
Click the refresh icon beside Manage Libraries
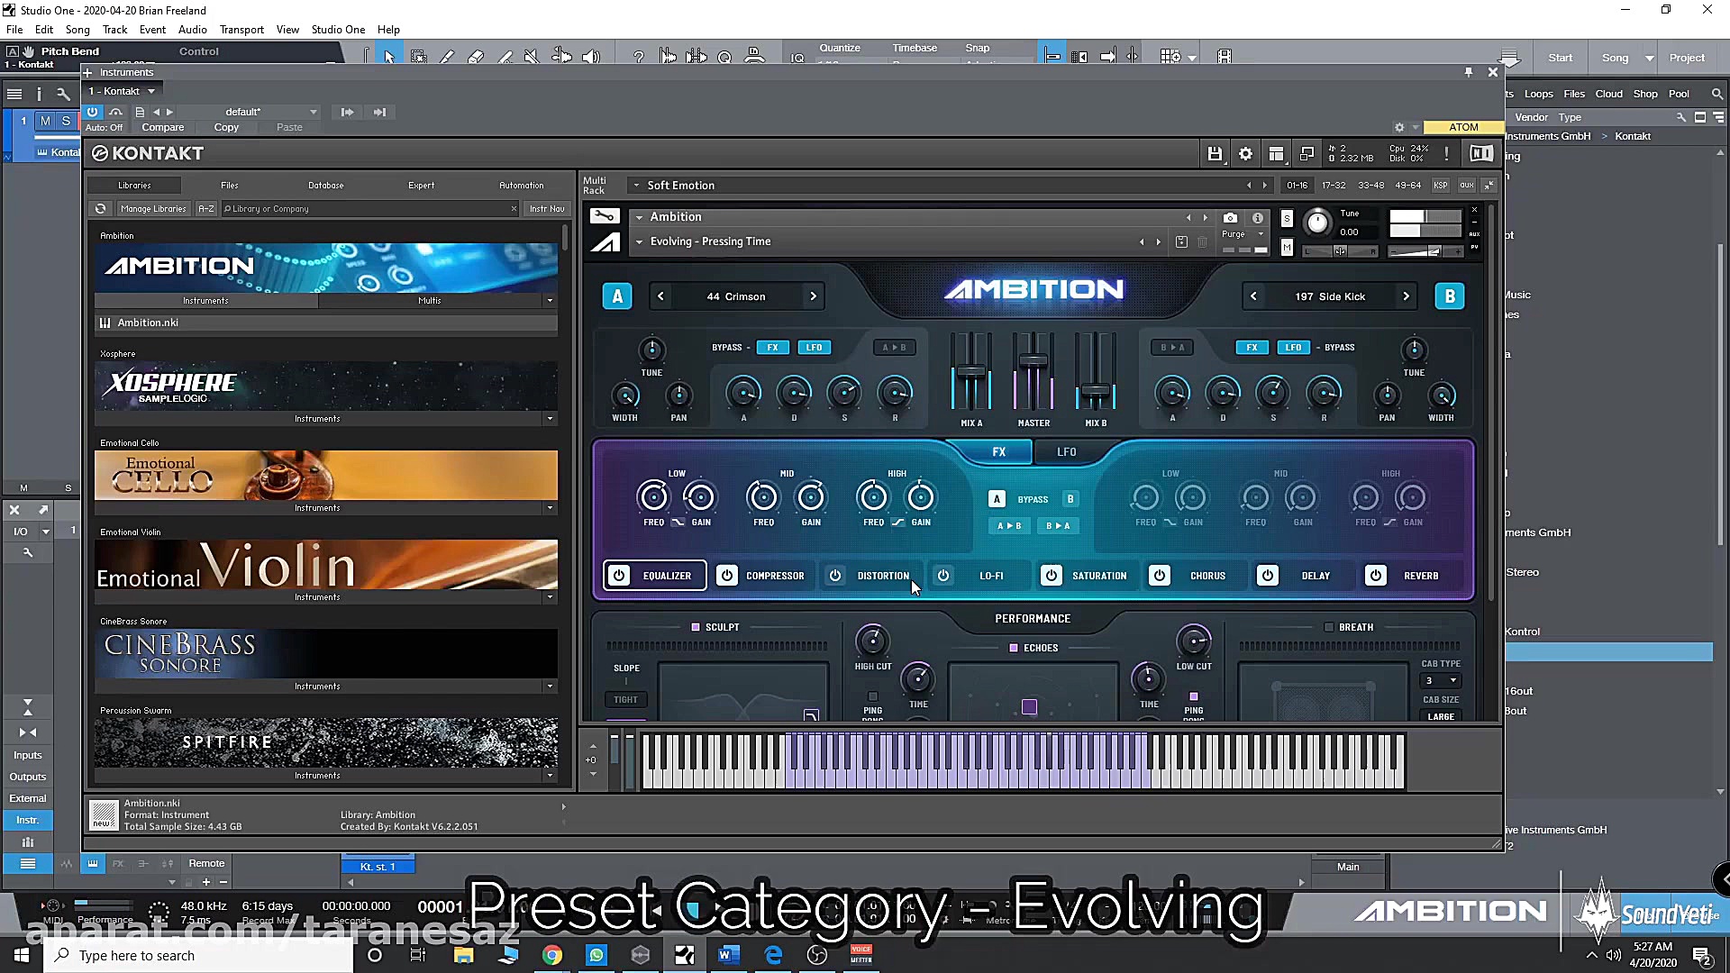click(100, 208)
